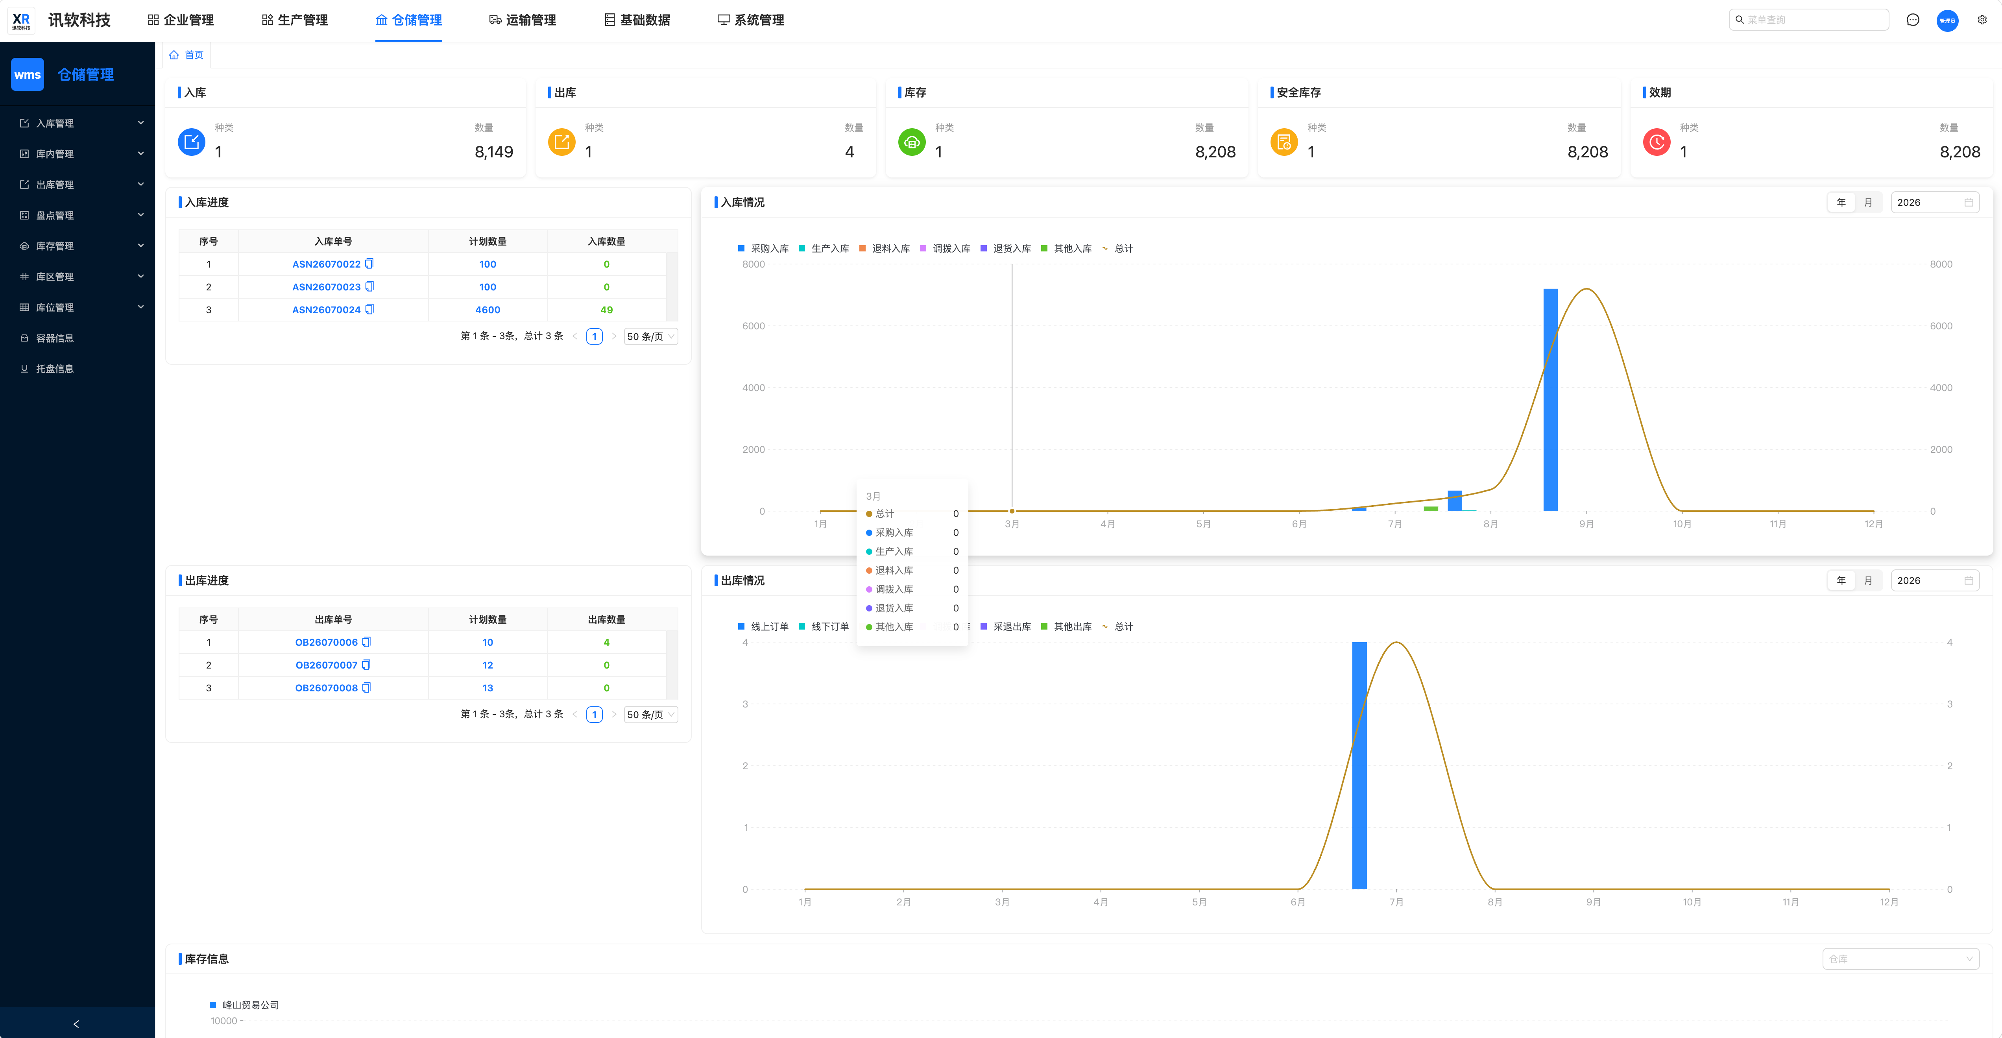The image size is (2002, 1038).
Task: Expand the 入库管理 sidebar submenu
Action: click(x=78, y=124)
